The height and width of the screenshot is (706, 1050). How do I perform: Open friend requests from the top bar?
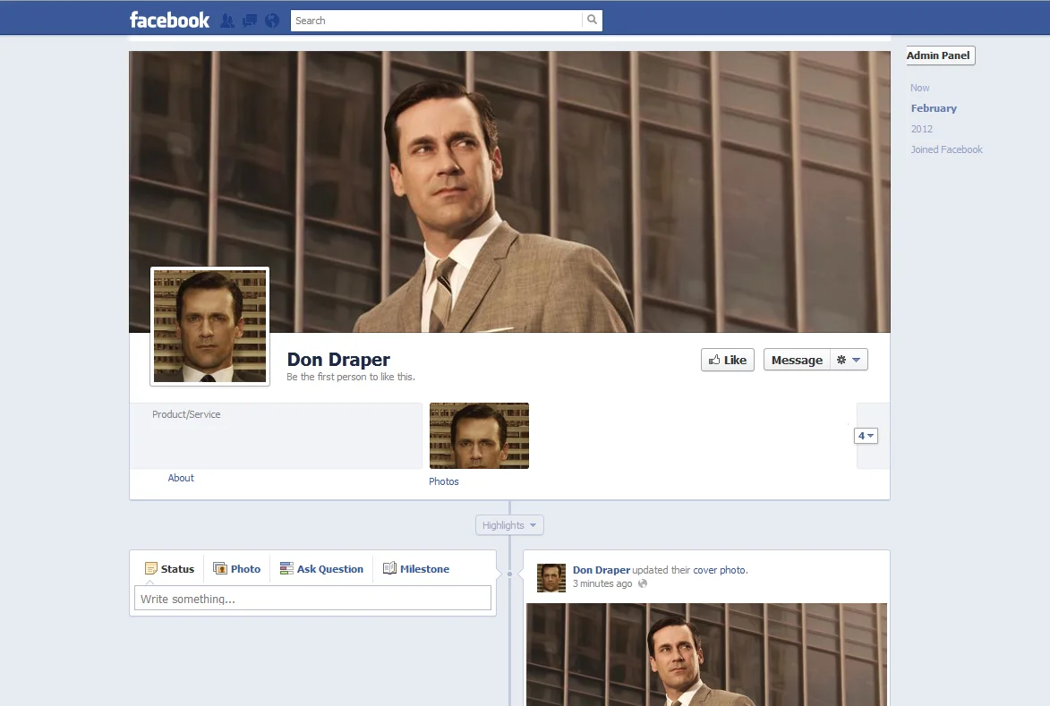click(227, 20)
